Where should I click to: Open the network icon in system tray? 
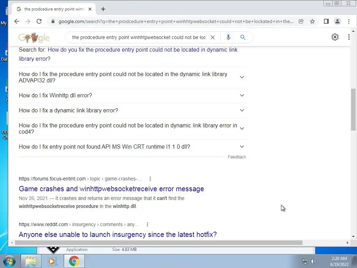(x=305, y=261)
